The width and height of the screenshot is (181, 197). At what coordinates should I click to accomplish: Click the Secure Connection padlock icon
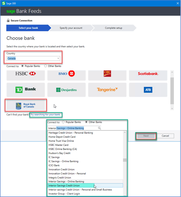[x=8, y=20]
